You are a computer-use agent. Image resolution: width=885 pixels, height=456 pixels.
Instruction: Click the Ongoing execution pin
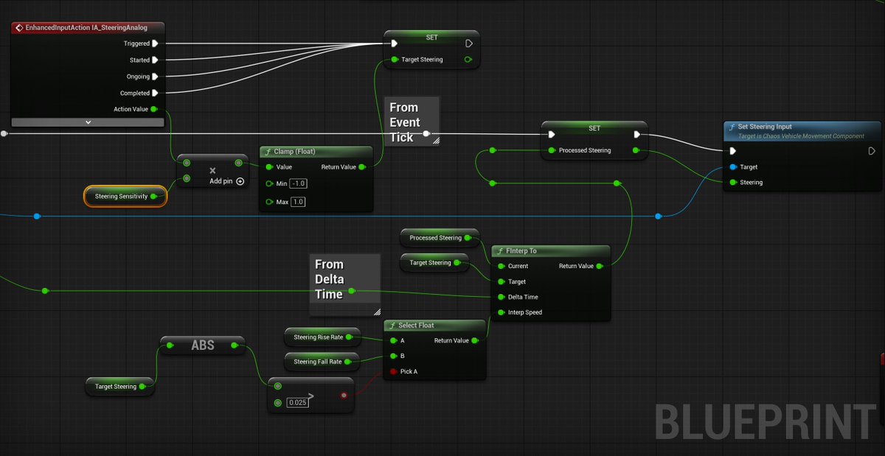click(155, 77)
